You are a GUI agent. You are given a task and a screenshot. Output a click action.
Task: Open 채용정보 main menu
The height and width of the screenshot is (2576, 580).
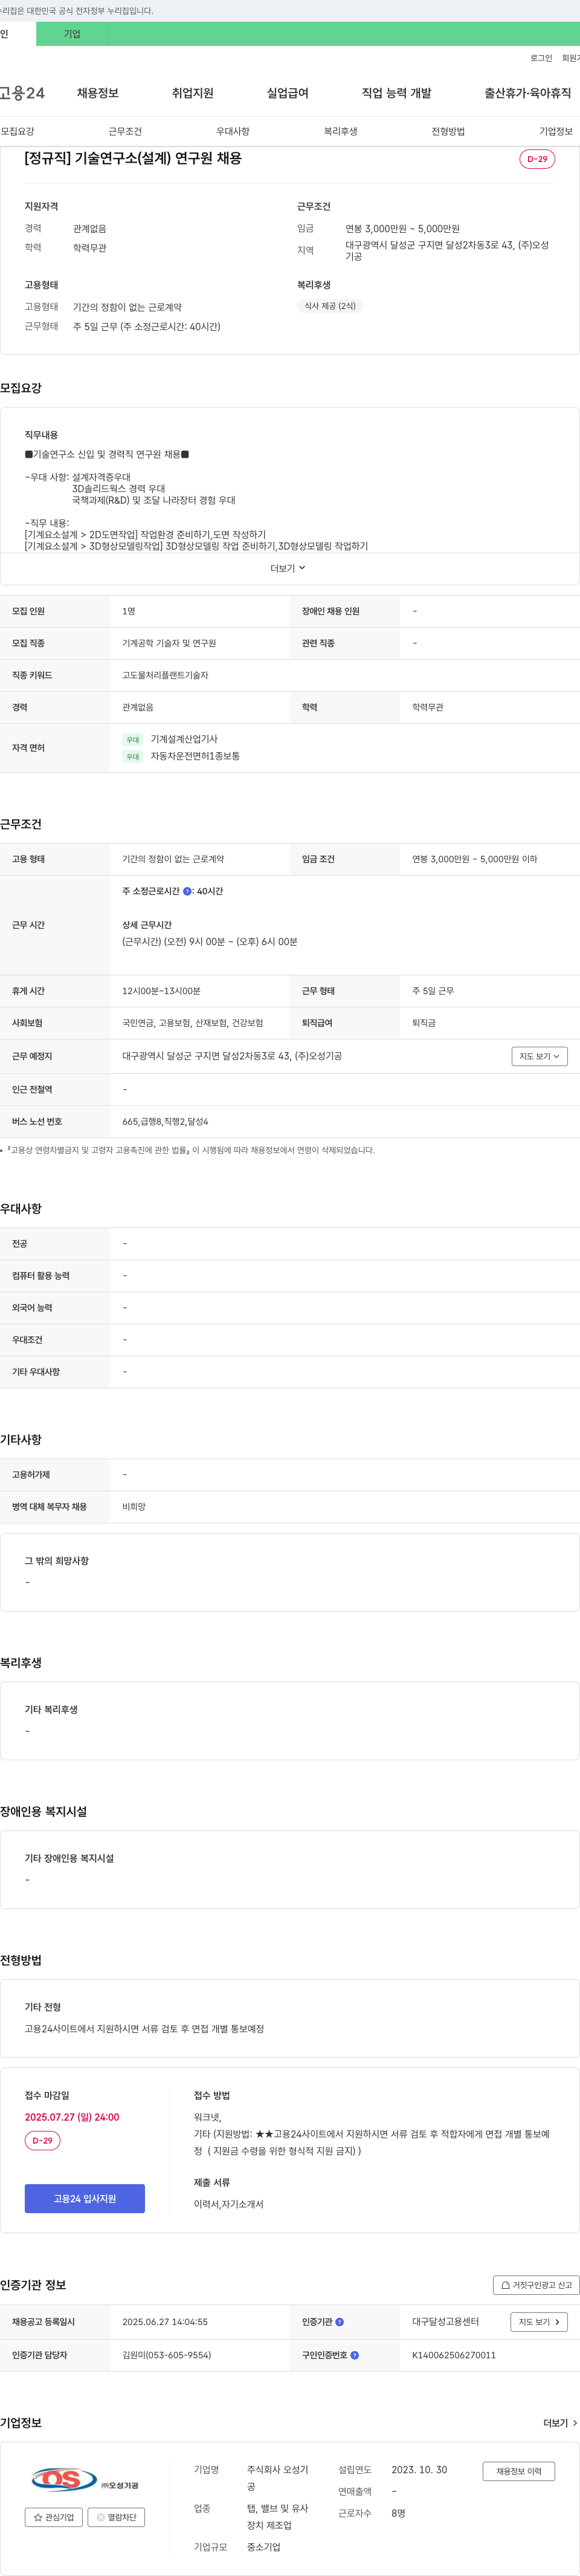[x=98, y=93]
